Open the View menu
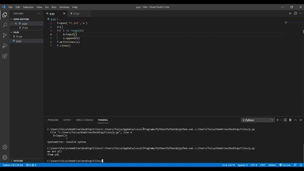 coord(39,7)
